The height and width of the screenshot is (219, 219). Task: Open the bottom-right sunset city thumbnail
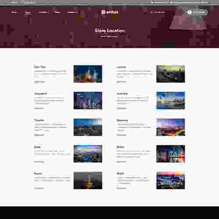170,180
